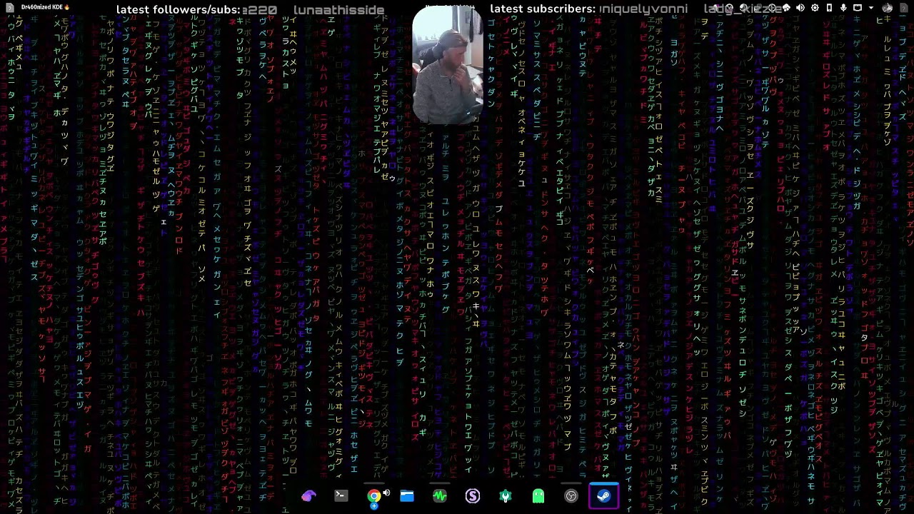Click the small speaker badge on Chrome icon

click(x=386, y=493)
